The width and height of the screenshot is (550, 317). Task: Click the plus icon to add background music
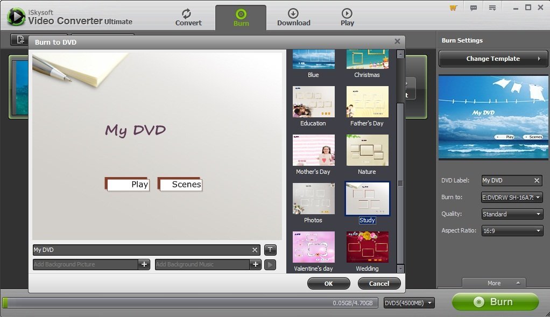coord(255,264)
